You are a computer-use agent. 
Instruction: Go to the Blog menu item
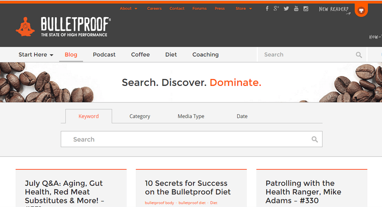[71, 54]
